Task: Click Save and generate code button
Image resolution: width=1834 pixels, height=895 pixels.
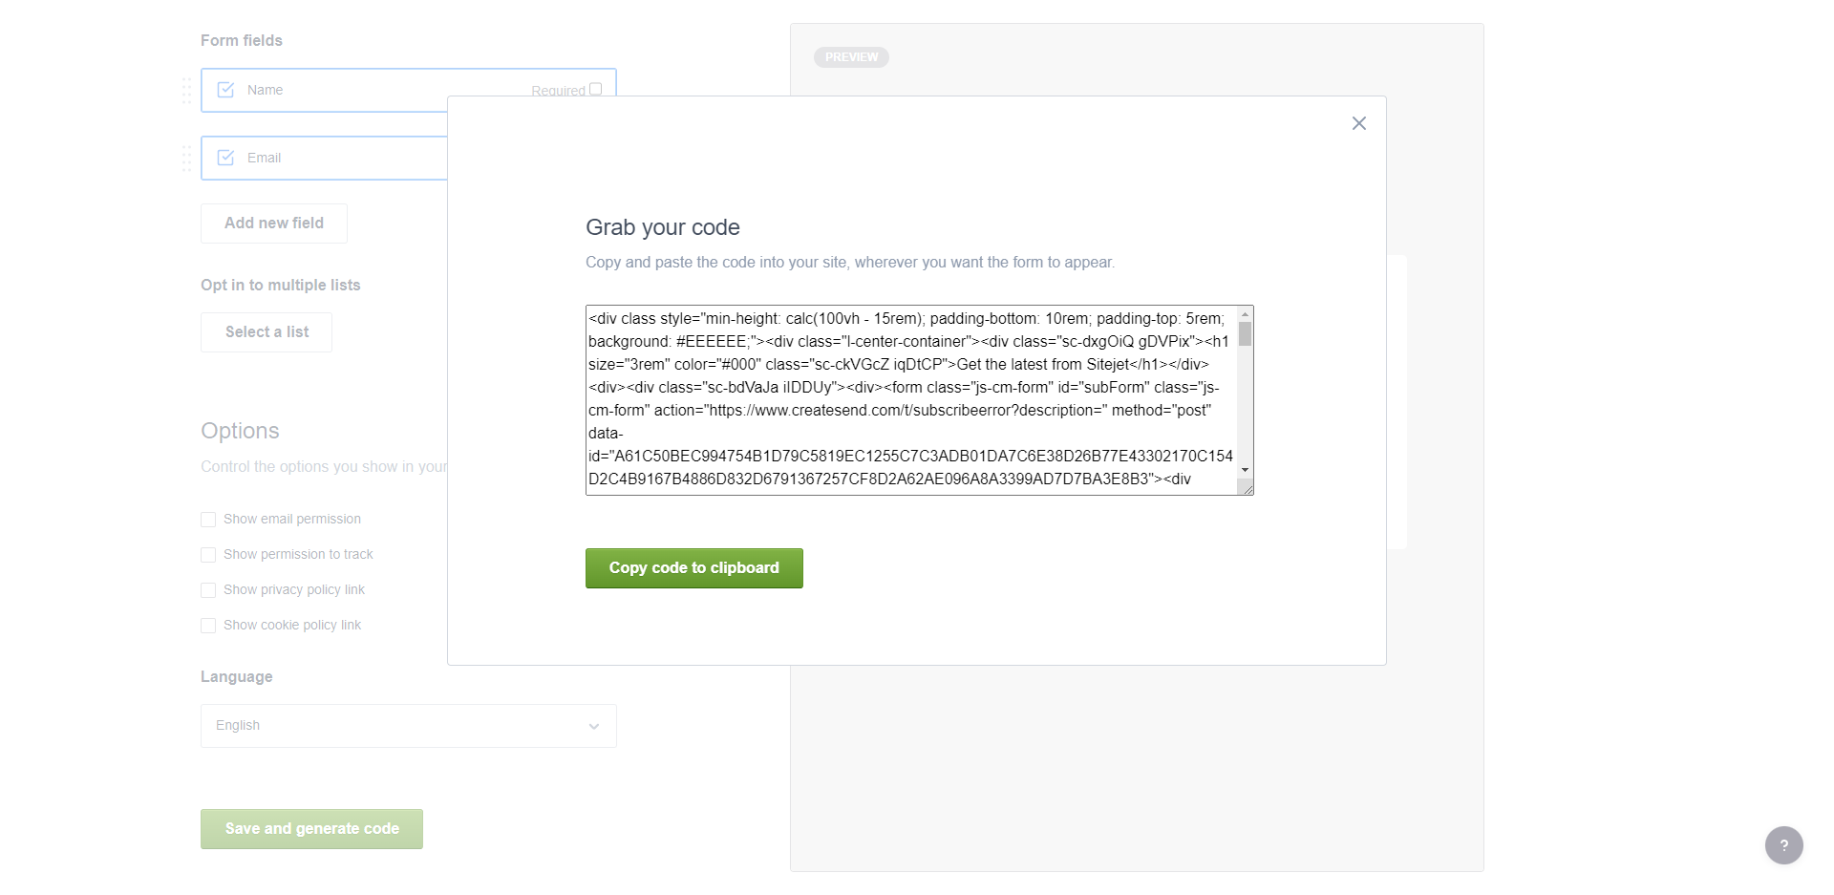Action: (x=311, y=829)
